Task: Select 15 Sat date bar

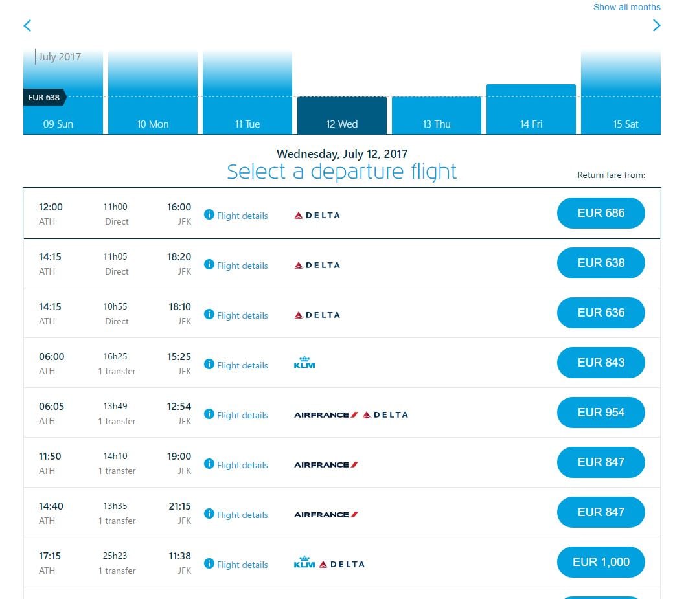Action: (621, 92)
